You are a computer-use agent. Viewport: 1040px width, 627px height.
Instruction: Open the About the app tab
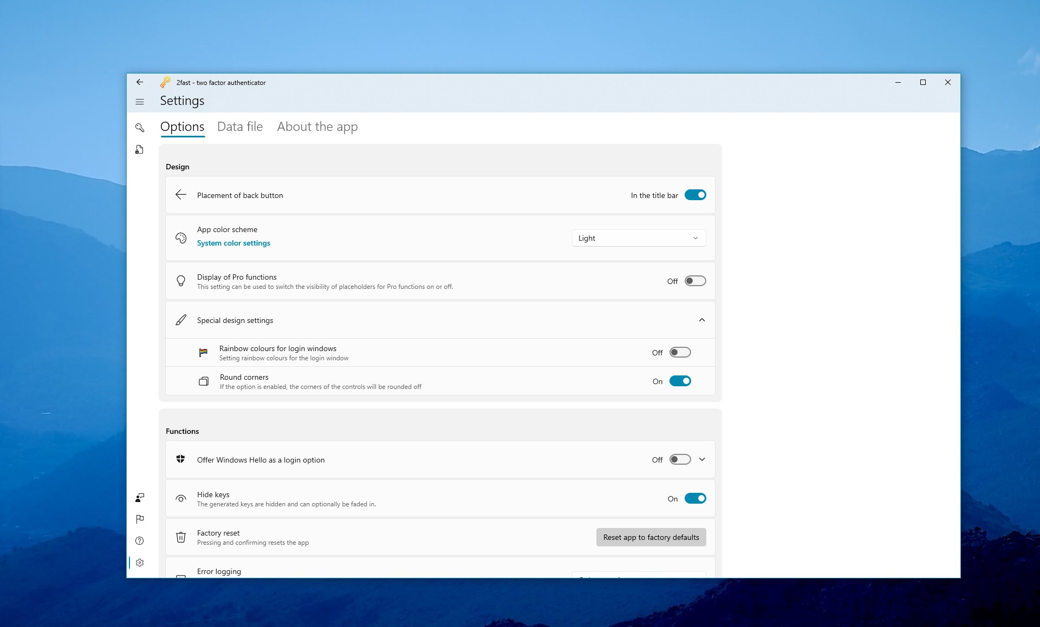pyautogui.click(x=317, y=127)
